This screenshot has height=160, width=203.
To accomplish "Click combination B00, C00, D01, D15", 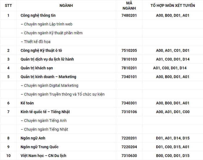I will point(173,156).
